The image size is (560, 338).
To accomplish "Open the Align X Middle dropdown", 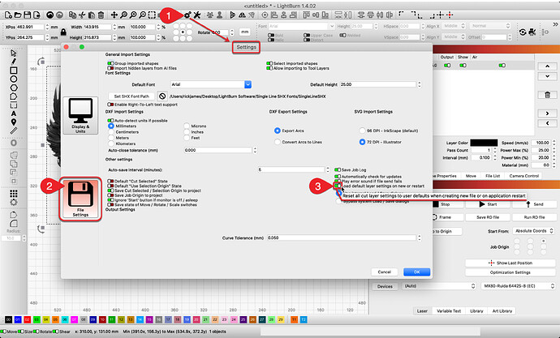I will pos(454,26).
